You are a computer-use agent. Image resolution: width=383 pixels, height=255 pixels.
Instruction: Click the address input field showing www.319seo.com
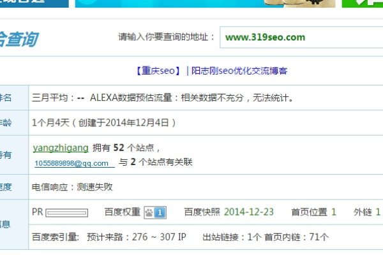[301, 38]
